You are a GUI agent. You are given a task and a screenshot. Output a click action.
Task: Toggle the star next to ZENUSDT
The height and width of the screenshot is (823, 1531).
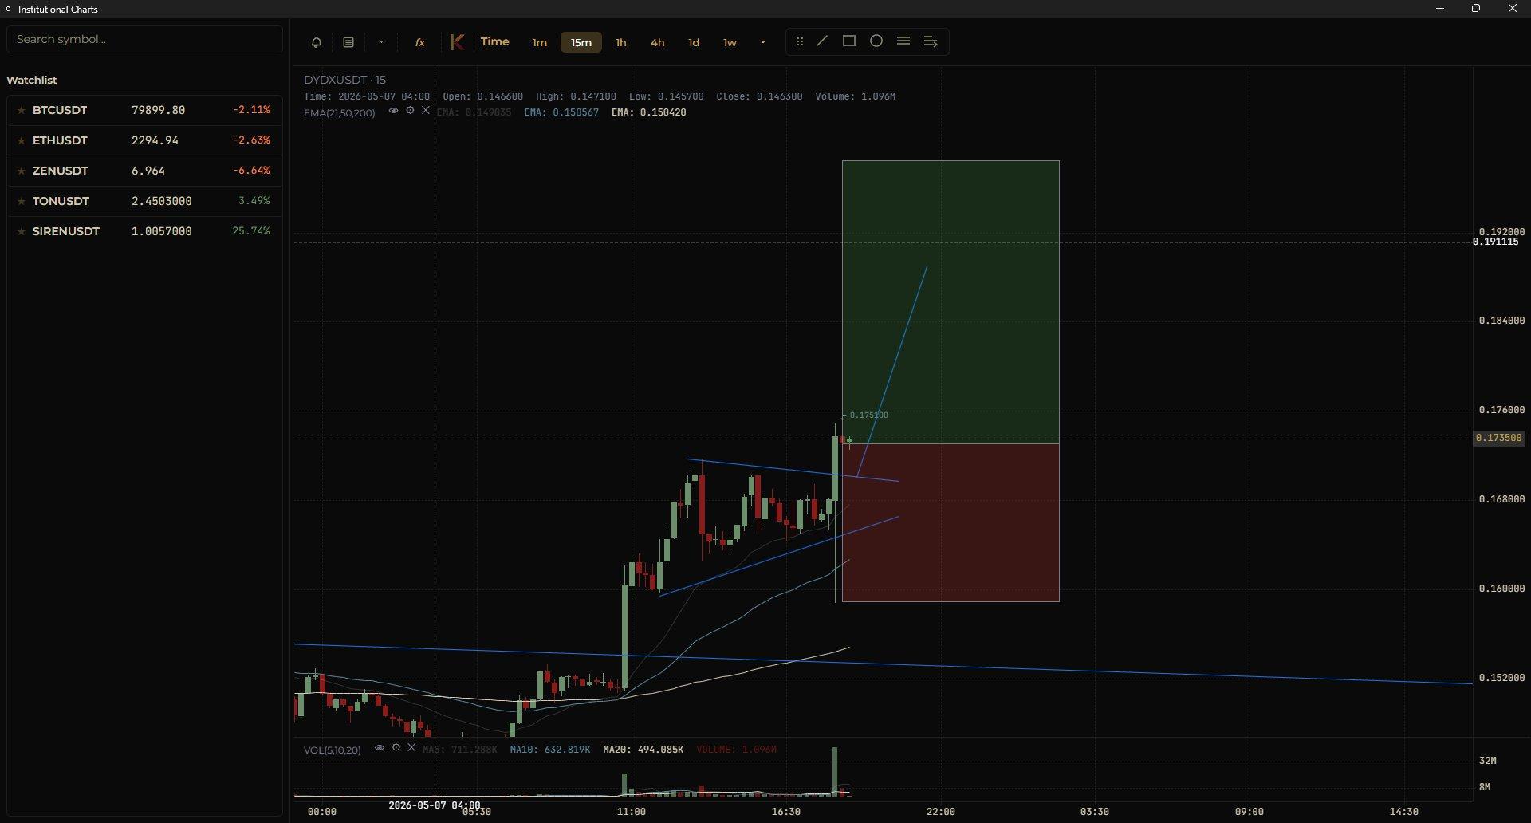point(22,171)
